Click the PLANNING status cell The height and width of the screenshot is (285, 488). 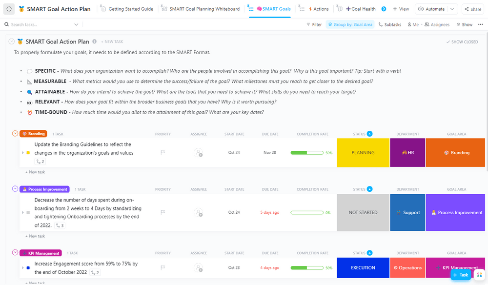tap(363, 153)
